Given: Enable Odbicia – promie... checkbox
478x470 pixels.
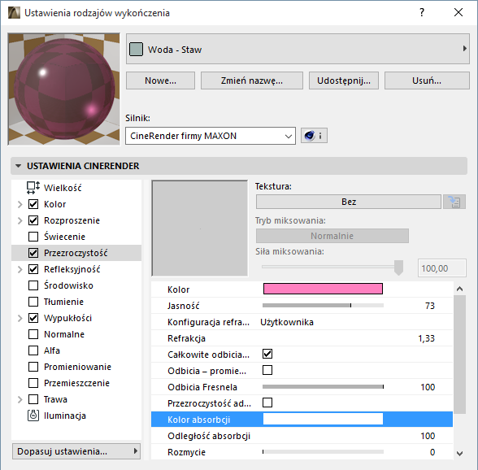Looking at the screenshot, I should [x=267, y=370].
